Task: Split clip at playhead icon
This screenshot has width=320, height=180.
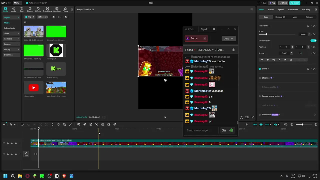Action: tap(34, 124)
